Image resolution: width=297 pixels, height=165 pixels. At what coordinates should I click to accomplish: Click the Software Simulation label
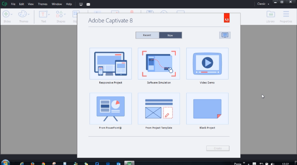[159, 82]
